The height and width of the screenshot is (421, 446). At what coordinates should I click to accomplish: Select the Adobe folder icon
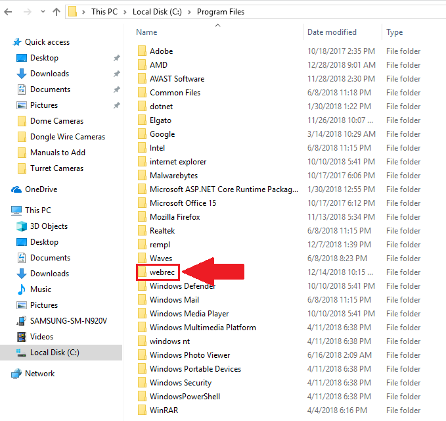point(142,51)
